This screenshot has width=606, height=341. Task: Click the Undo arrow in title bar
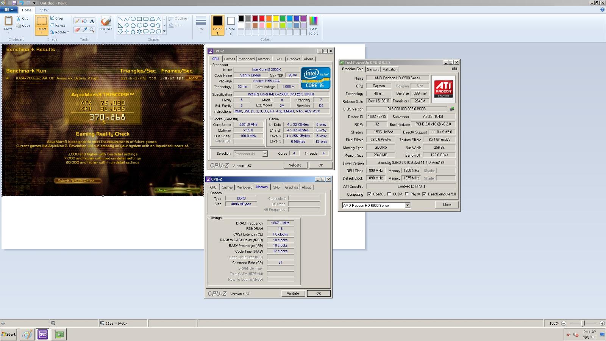click(21, 3)
